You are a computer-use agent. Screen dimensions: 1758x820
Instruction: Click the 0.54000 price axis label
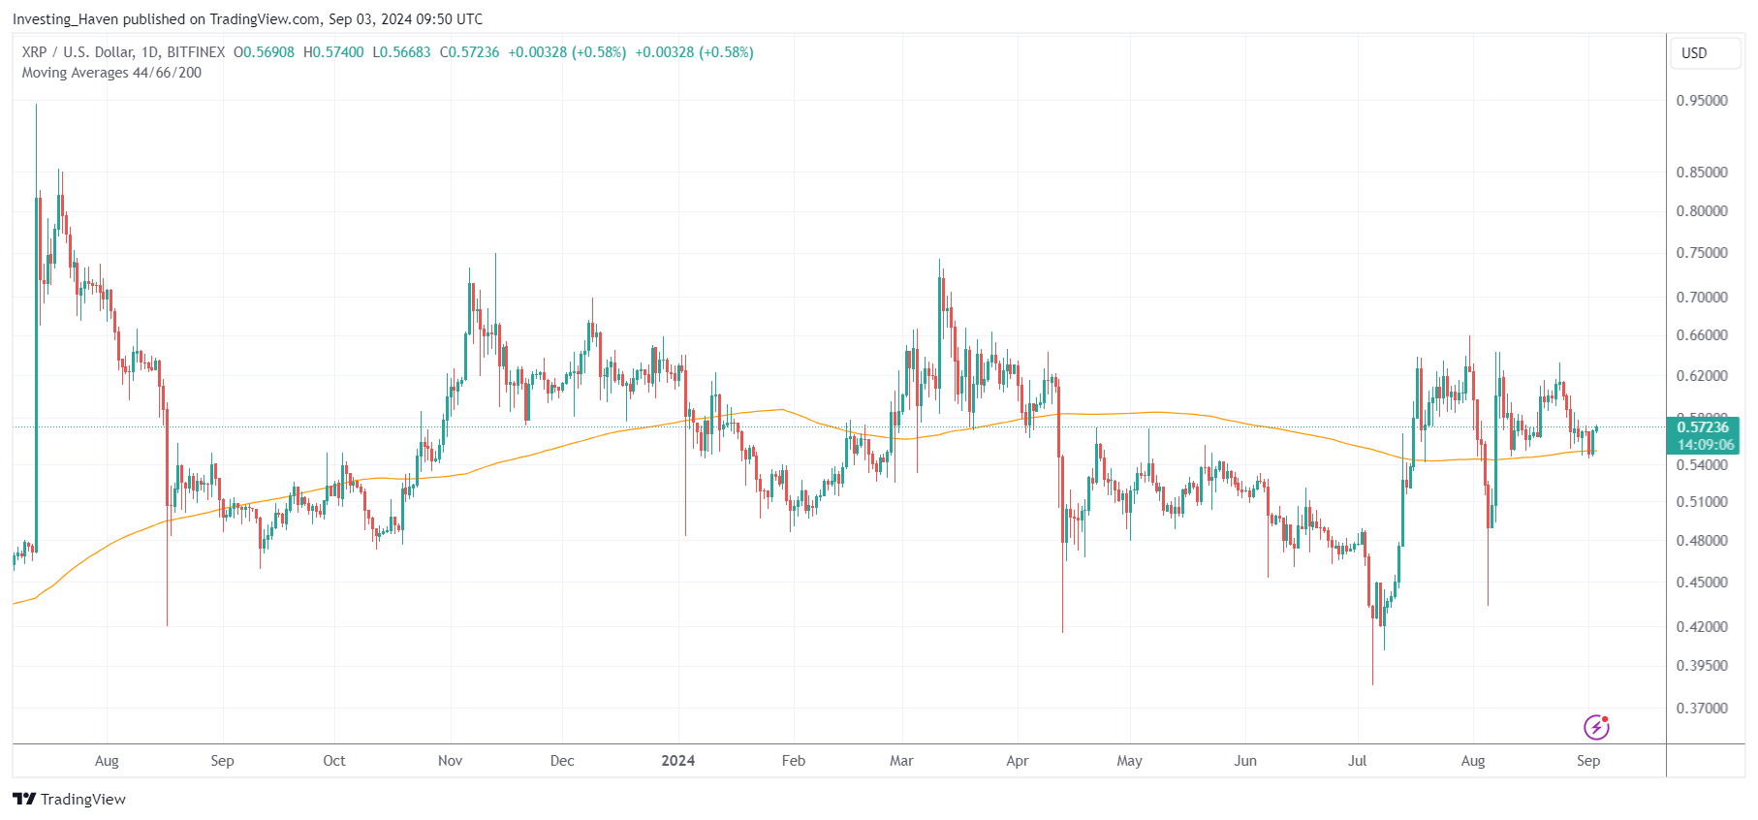1702,465
